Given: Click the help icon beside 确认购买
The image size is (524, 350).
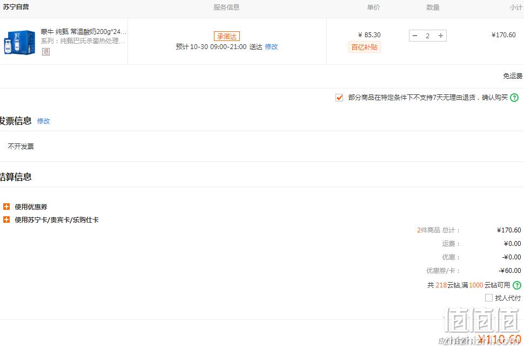Looking at the screenshot, I should pyautogui.click(x=515, y=98).
